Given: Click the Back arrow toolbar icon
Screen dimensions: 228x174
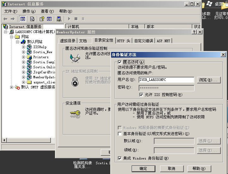Looking at the screenshot, I should (x=5, y=19).
